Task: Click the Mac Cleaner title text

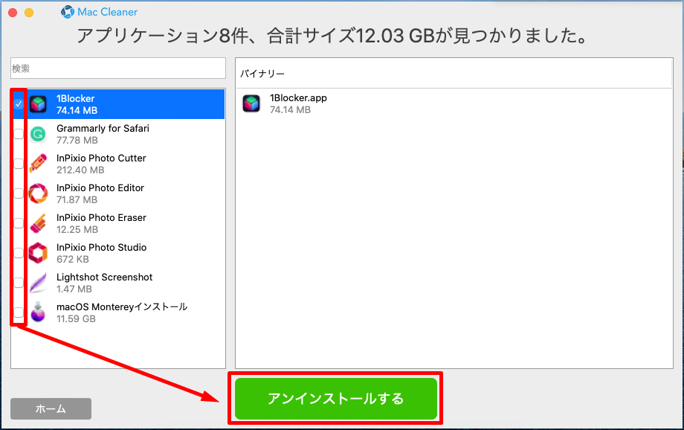Action: 107,12
